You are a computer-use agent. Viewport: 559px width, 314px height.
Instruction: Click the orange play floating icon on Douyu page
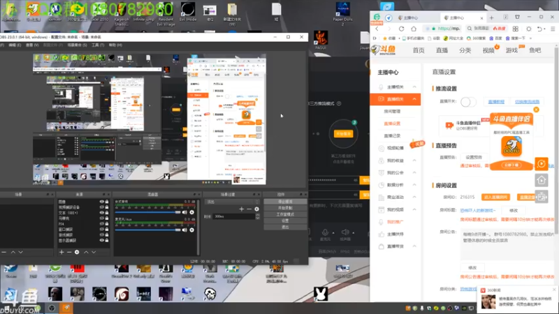pyautogui.click(x=541, y=164)
